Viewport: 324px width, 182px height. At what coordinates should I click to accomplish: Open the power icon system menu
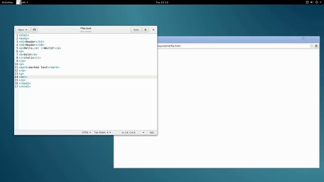pyautogui.click(x=317, y=2)
